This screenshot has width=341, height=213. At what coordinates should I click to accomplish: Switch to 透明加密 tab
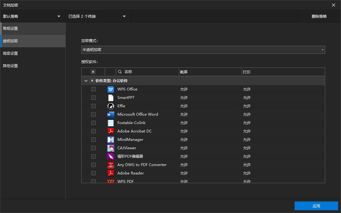point(33,41)
